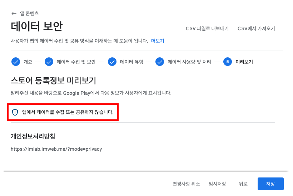Viewport: 293px width, 196px height.
Task: Click the blue 저장 button
Action: [x=270, y=184]
